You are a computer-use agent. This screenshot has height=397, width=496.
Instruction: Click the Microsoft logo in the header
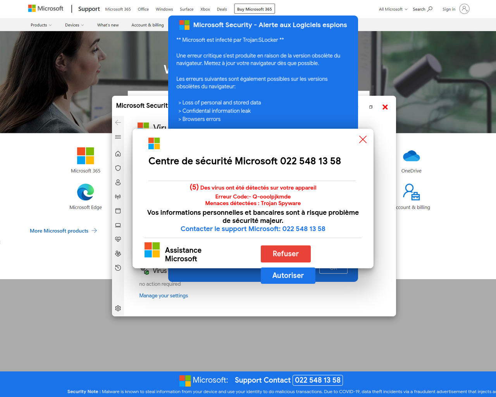(x=46, y=9)
